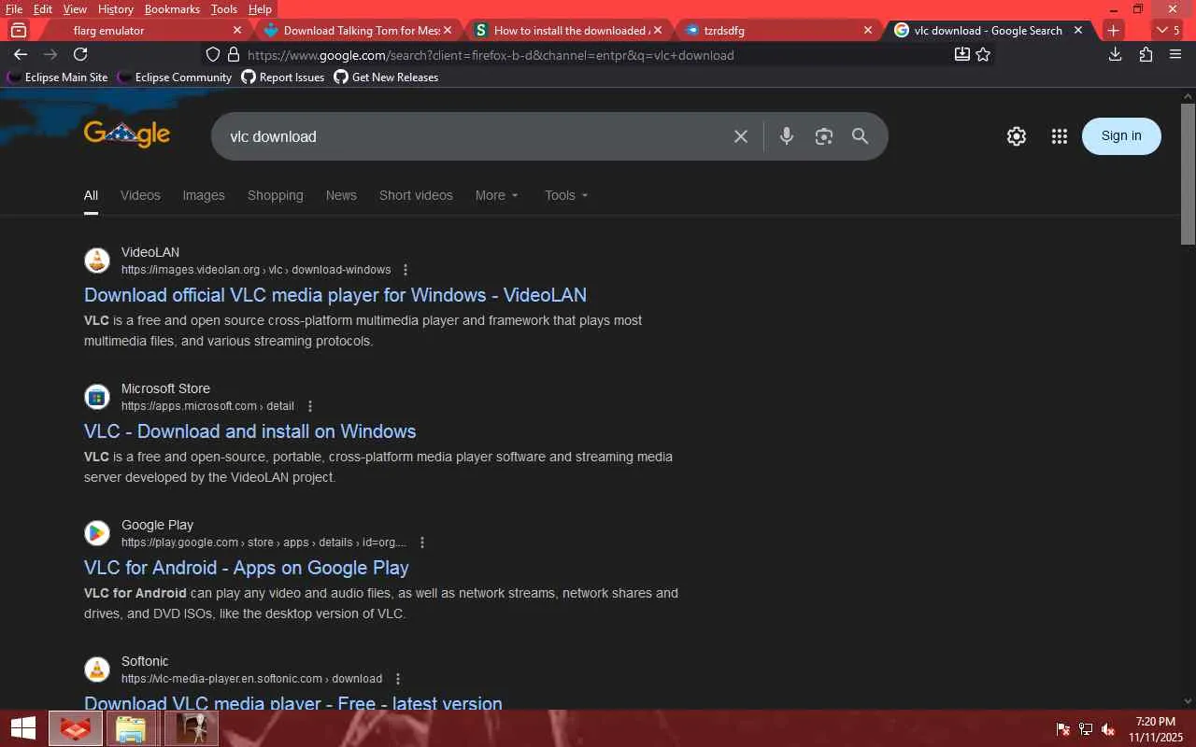The height and width of the screenshot is (747, 1196).
Task: Open the Edit menu
Action: (x=43, y=9)
